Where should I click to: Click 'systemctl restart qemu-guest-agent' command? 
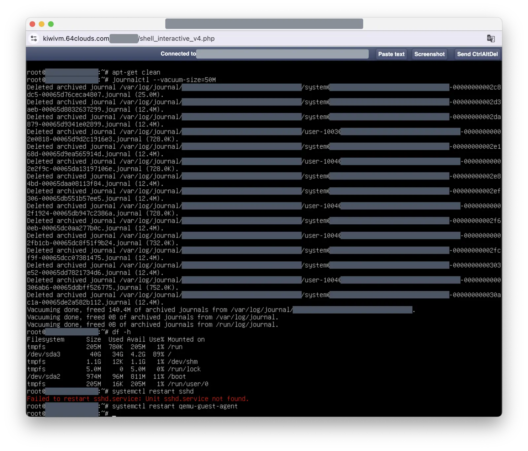(x=175, y=406)
